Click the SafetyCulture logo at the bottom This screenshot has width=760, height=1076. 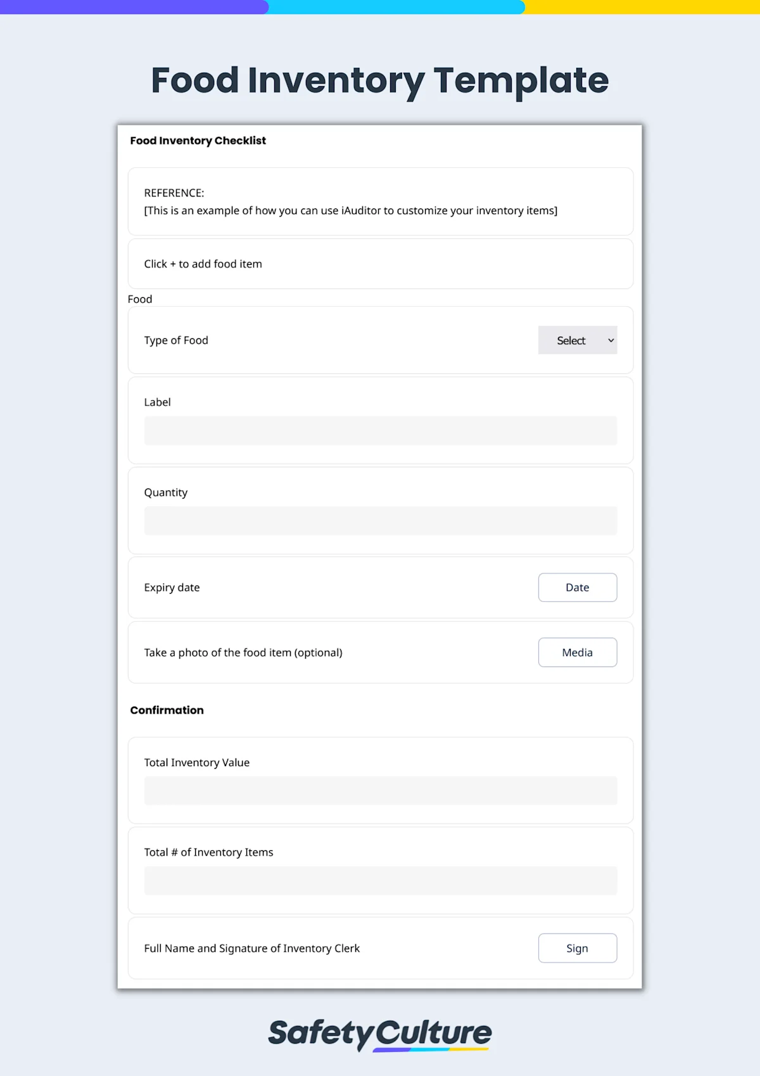click(x=380, y=1034)
